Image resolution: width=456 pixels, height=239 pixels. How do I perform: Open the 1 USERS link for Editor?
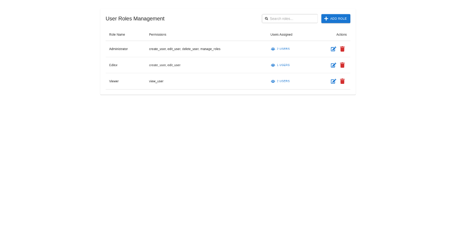(x=283, y=65)
